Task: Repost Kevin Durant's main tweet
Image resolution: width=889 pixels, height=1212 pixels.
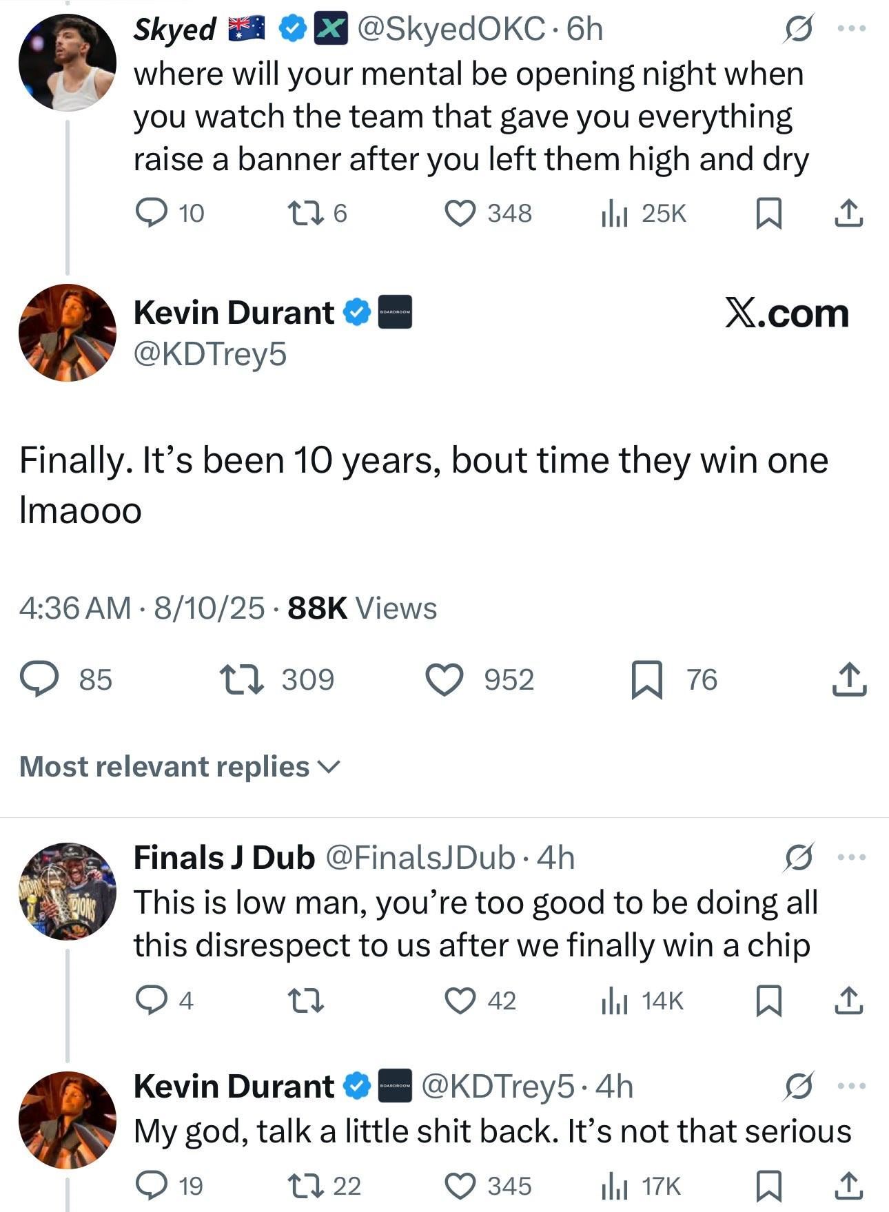Action: (x=241, y=679)
